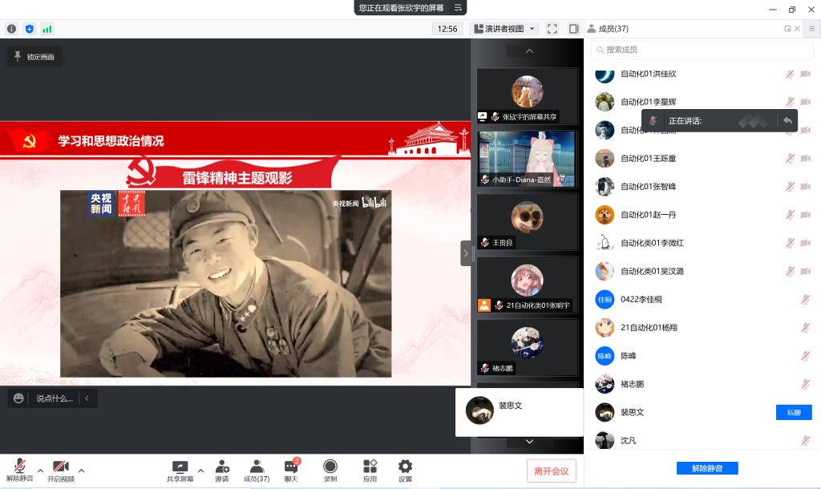Open the 应用 apps icon
The height and width of the screenshot is (489, 821).
[370, 470]
